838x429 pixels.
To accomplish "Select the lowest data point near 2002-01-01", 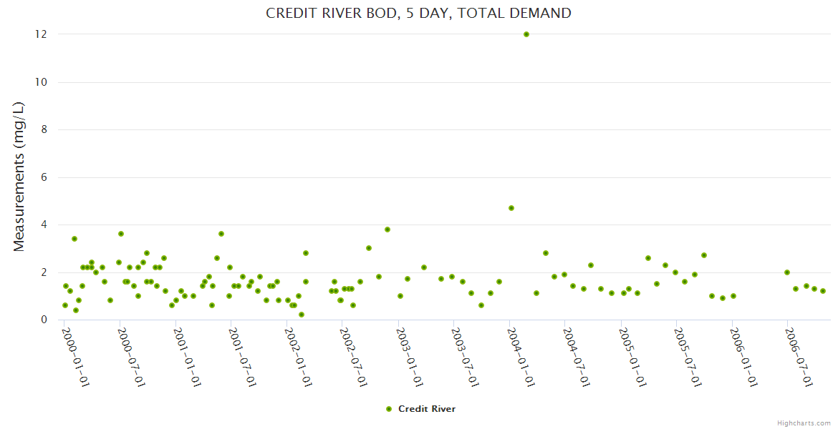I will tap(302, 315).
